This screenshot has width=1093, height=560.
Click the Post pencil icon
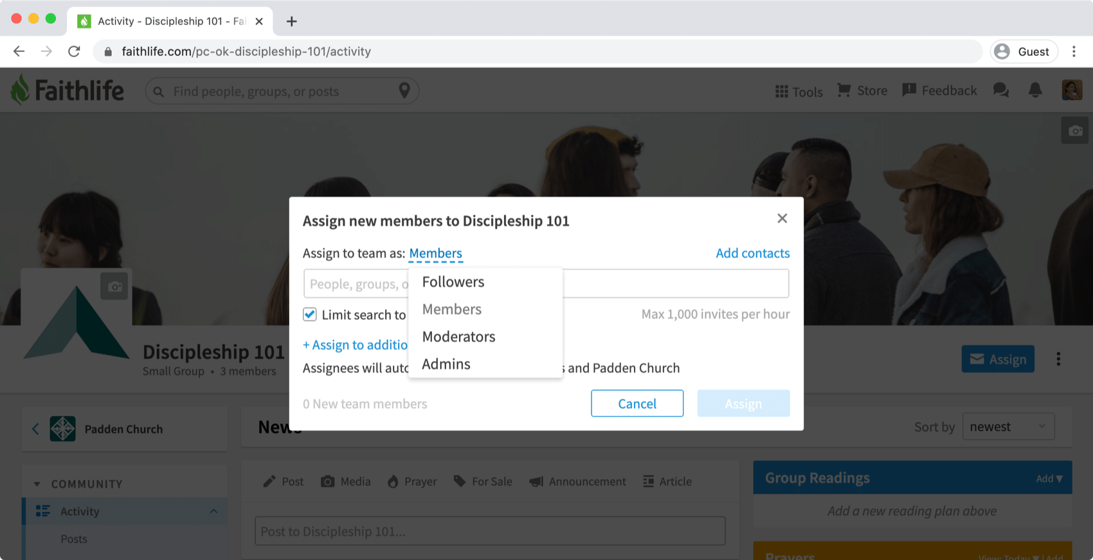[x=269, y=482]
